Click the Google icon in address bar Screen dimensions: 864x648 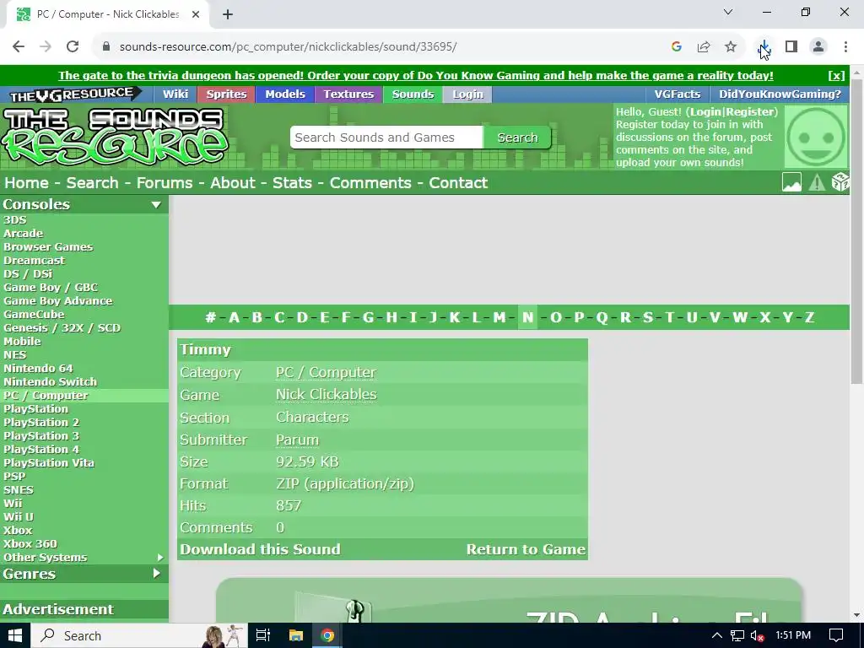[677, 47]
